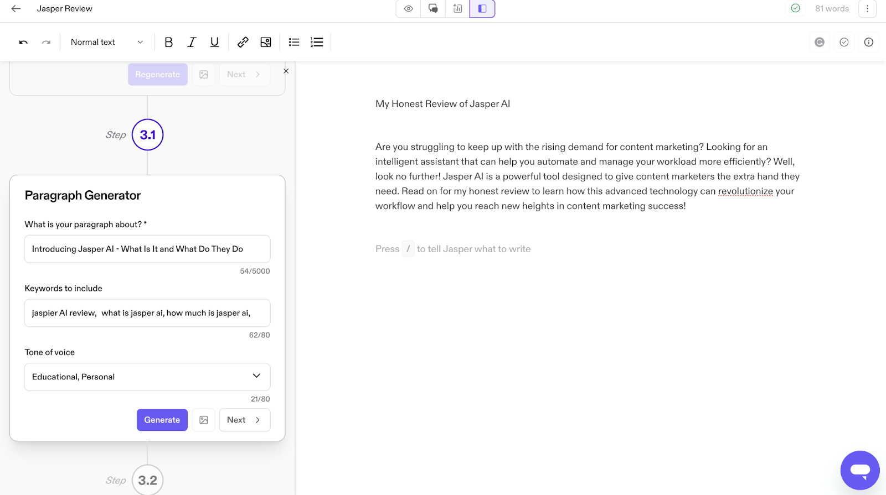Click the document title Jasper Review
886x495 pixels.
(65, 9)
